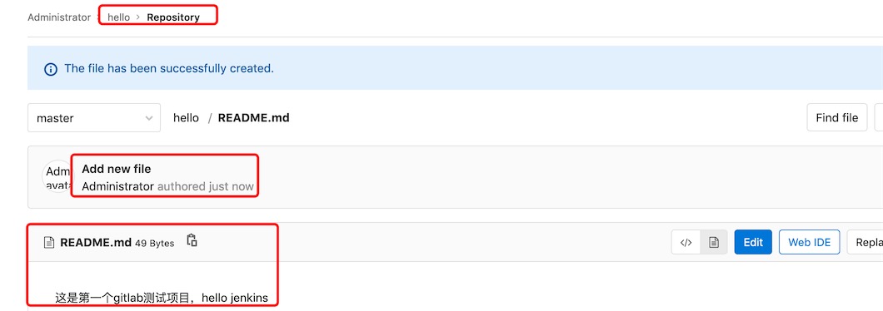The width and height of the screenshot is (883, 311).
Task: Click the README content text line
Action: point(162,298)
